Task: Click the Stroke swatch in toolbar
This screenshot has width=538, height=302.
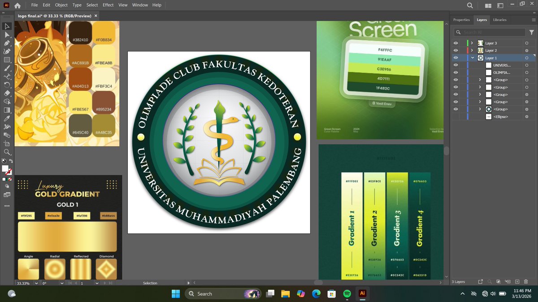Action: [x=9, y=172]
